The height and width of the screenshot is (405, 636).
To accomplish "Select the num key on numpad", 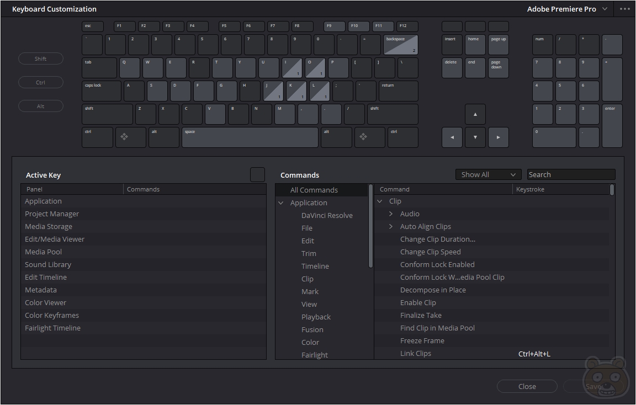I will pos(543,45).
